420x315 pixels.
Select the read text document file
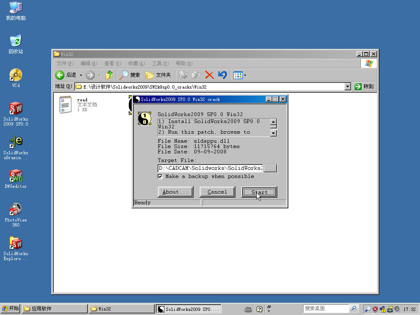coord(78,105)
